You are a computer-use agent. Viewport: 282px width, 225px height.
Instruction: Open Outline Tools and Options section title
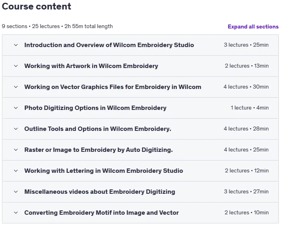tap(98, 129)
